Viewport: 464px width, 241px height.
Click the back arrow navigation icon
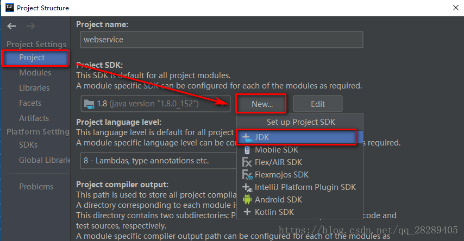(x=12, y=26)
